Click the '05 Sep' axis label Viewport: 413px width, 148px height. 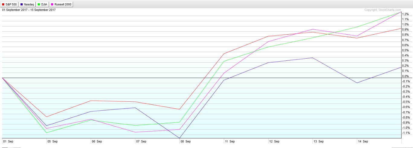(x=52, y=141)
